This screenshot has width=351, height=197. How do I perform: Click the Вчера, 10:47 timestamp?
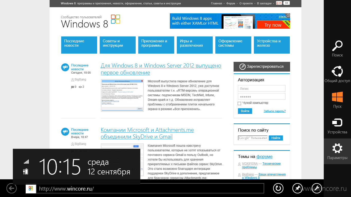(x=79, y=137)
